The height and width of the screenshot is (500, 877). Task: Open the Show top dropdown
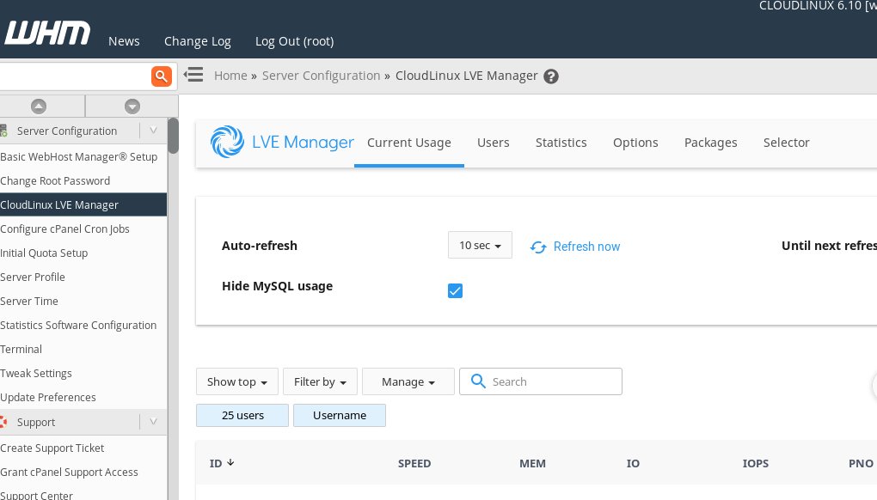click(237, 381)
